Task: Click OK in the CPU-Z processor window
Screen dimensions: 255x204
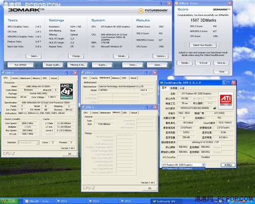Action: (69, 154)
